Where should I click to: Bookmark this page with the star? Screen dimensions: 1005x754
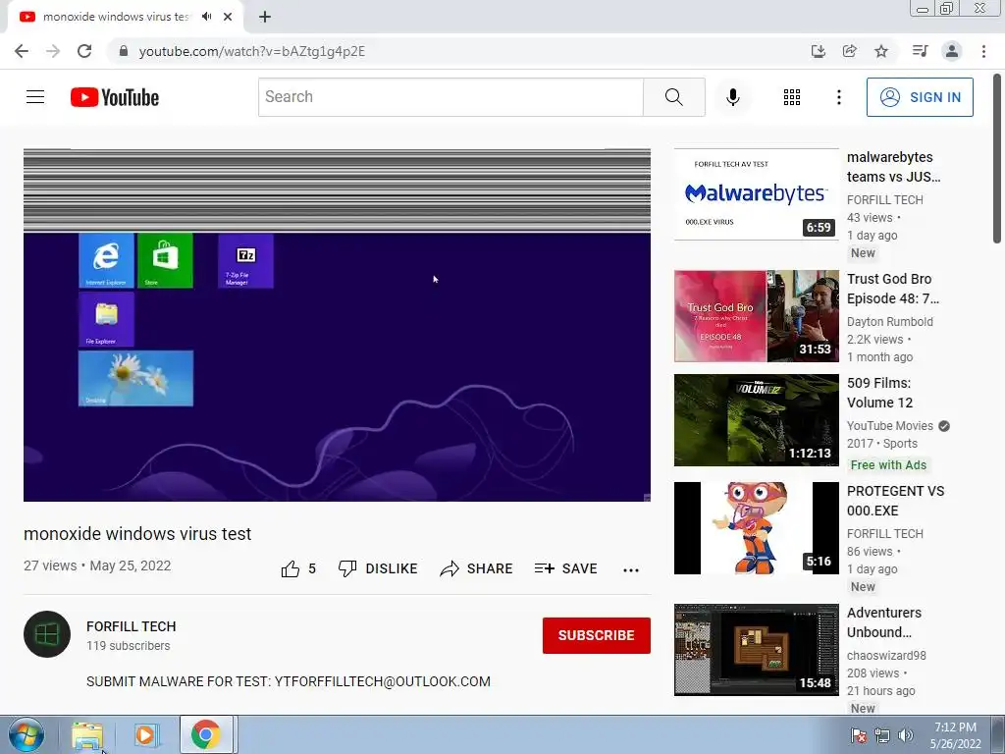click(x=881, y=51)
